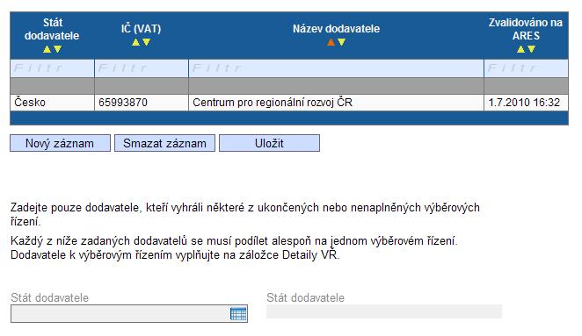582x336 pixels.
Task: Click the Název dodavatele column header
Action: (337, 29)
